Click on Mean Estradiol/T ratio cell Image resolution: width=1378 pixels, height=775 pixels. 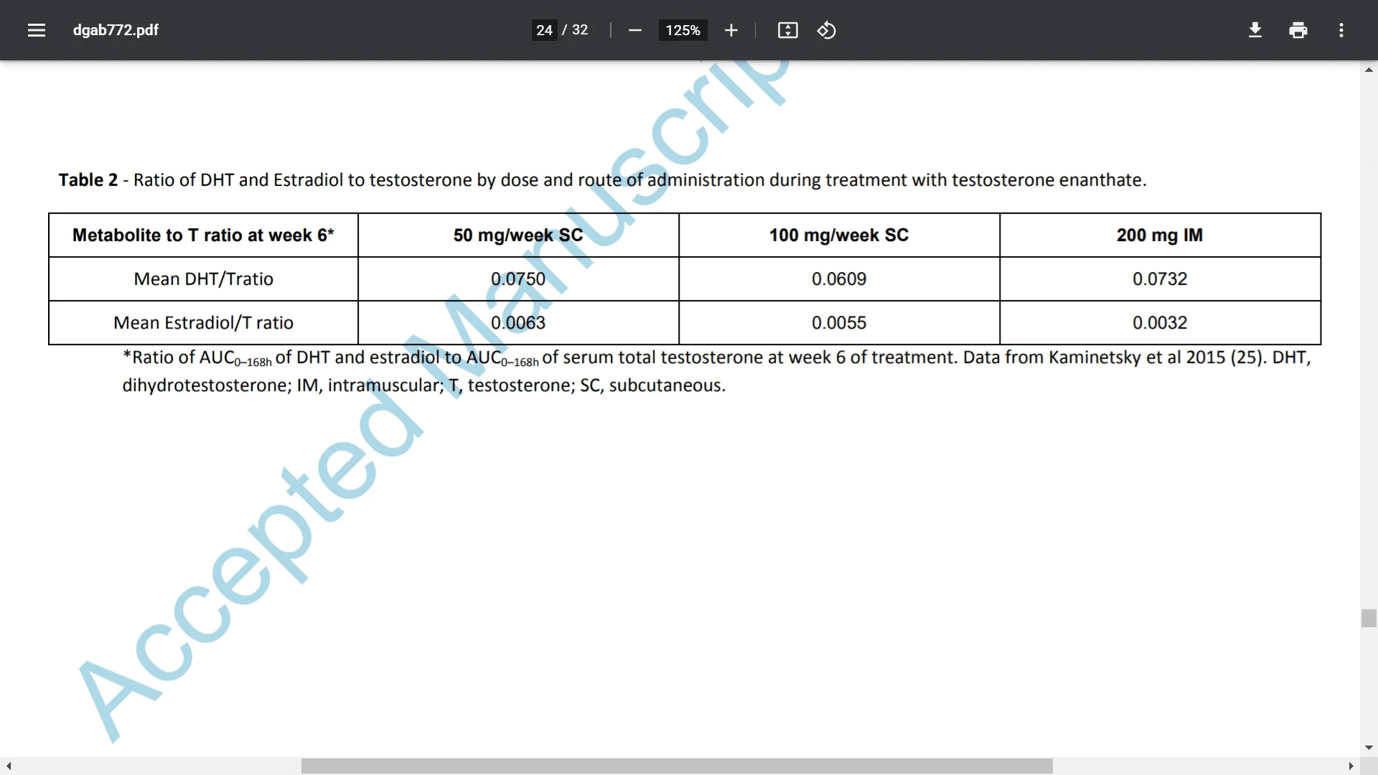pyautogui.click(x=202, y=323)
